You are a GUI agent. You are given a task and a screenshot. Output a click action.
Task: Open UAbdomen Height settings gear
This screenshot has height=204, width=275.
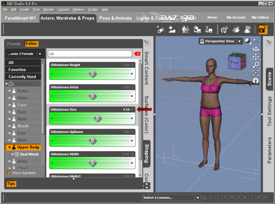pyautogui.click(x=132, y=65)
